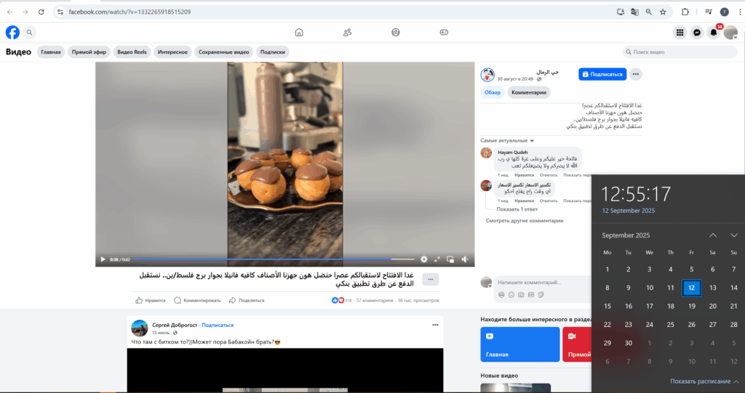Click 'Смотреть другие комментарии' link
This screenshot has height=393, width=745.
tap(525, 221)
